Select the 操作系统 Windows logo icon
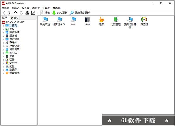The image size is (175, 126). coord(7,32)
